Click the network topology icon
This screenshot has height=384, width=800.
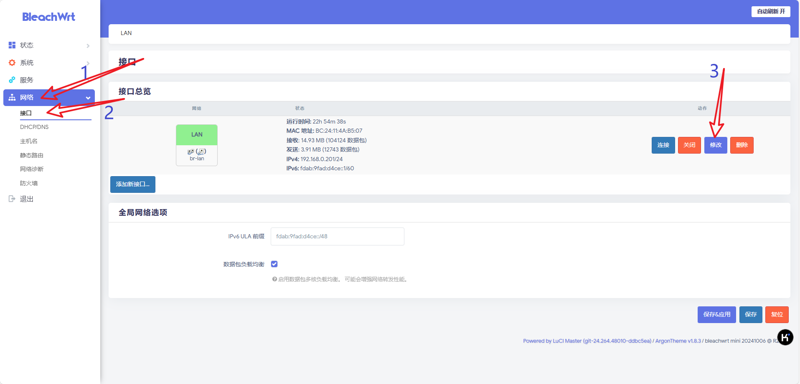tap(12, 97)
